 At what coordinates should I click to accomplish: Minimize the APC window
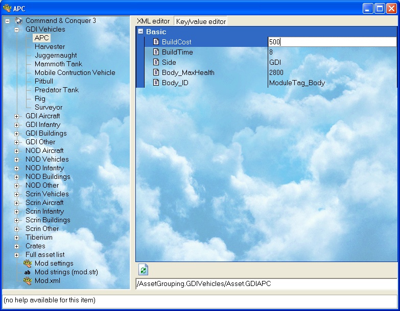click(x=368, y=8)
